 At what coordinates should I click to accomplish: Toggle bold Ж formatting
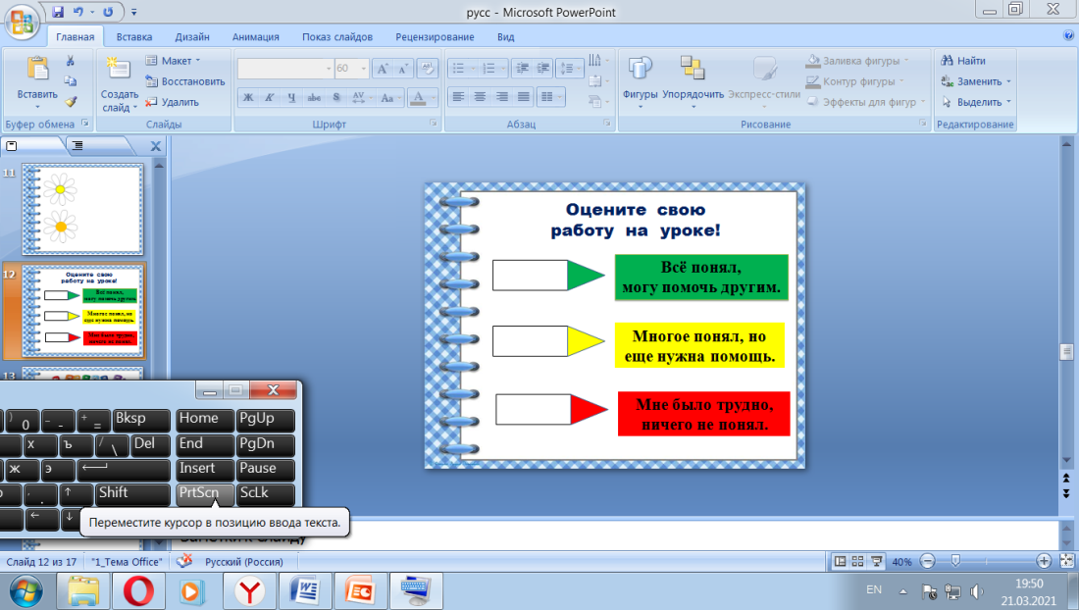[x=248, y=97]
